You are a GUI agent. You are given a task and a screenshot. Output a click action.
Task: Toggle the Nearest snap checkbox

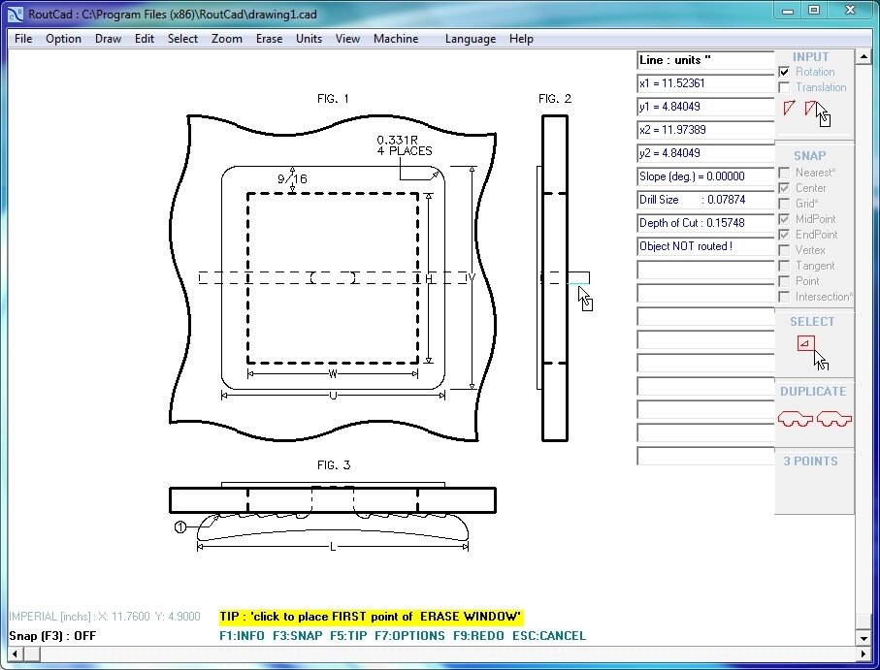[x=784, y=173]
